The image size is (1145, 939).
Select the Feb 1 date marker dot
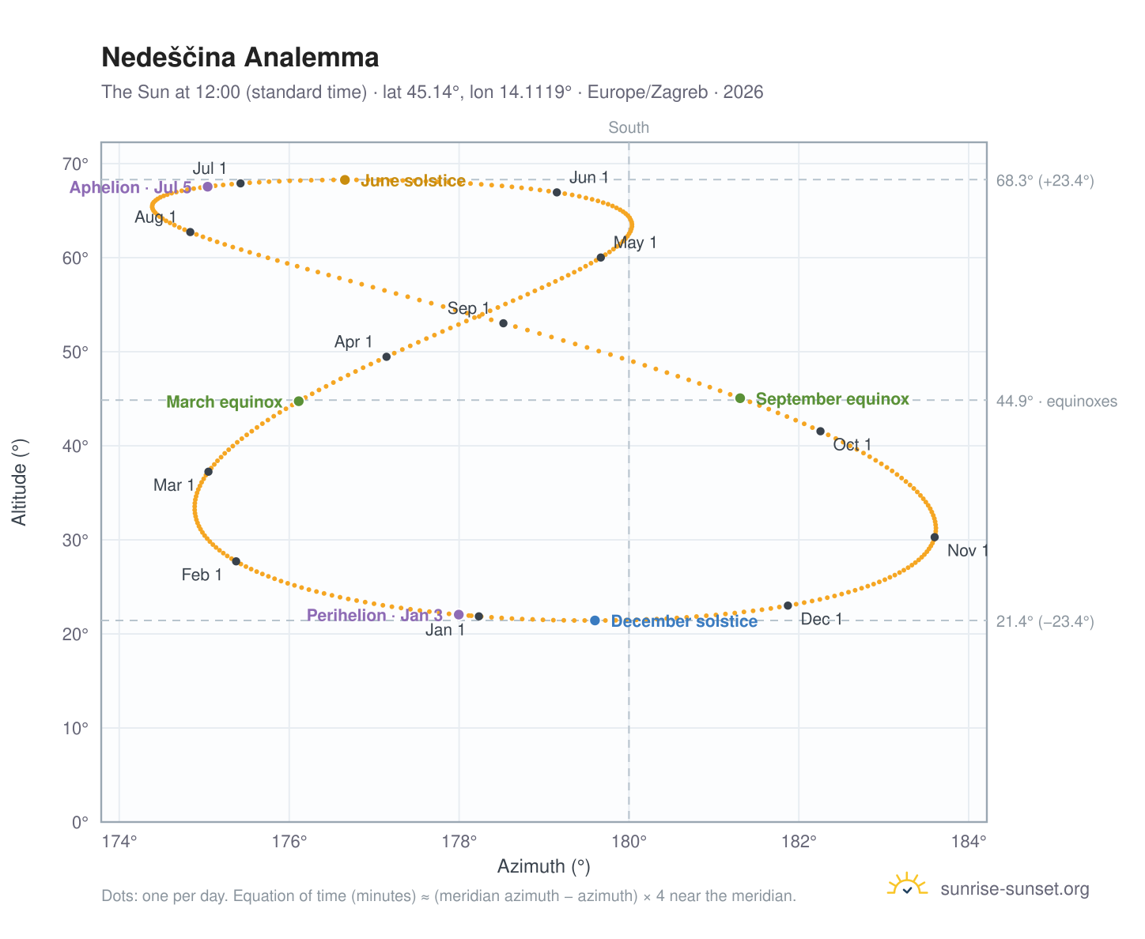point(236,561)
